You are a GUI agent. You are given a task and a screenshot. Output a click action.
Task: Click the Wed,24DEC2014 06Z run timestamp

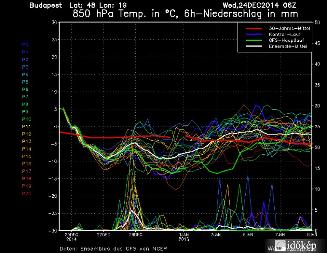[259, 5]
